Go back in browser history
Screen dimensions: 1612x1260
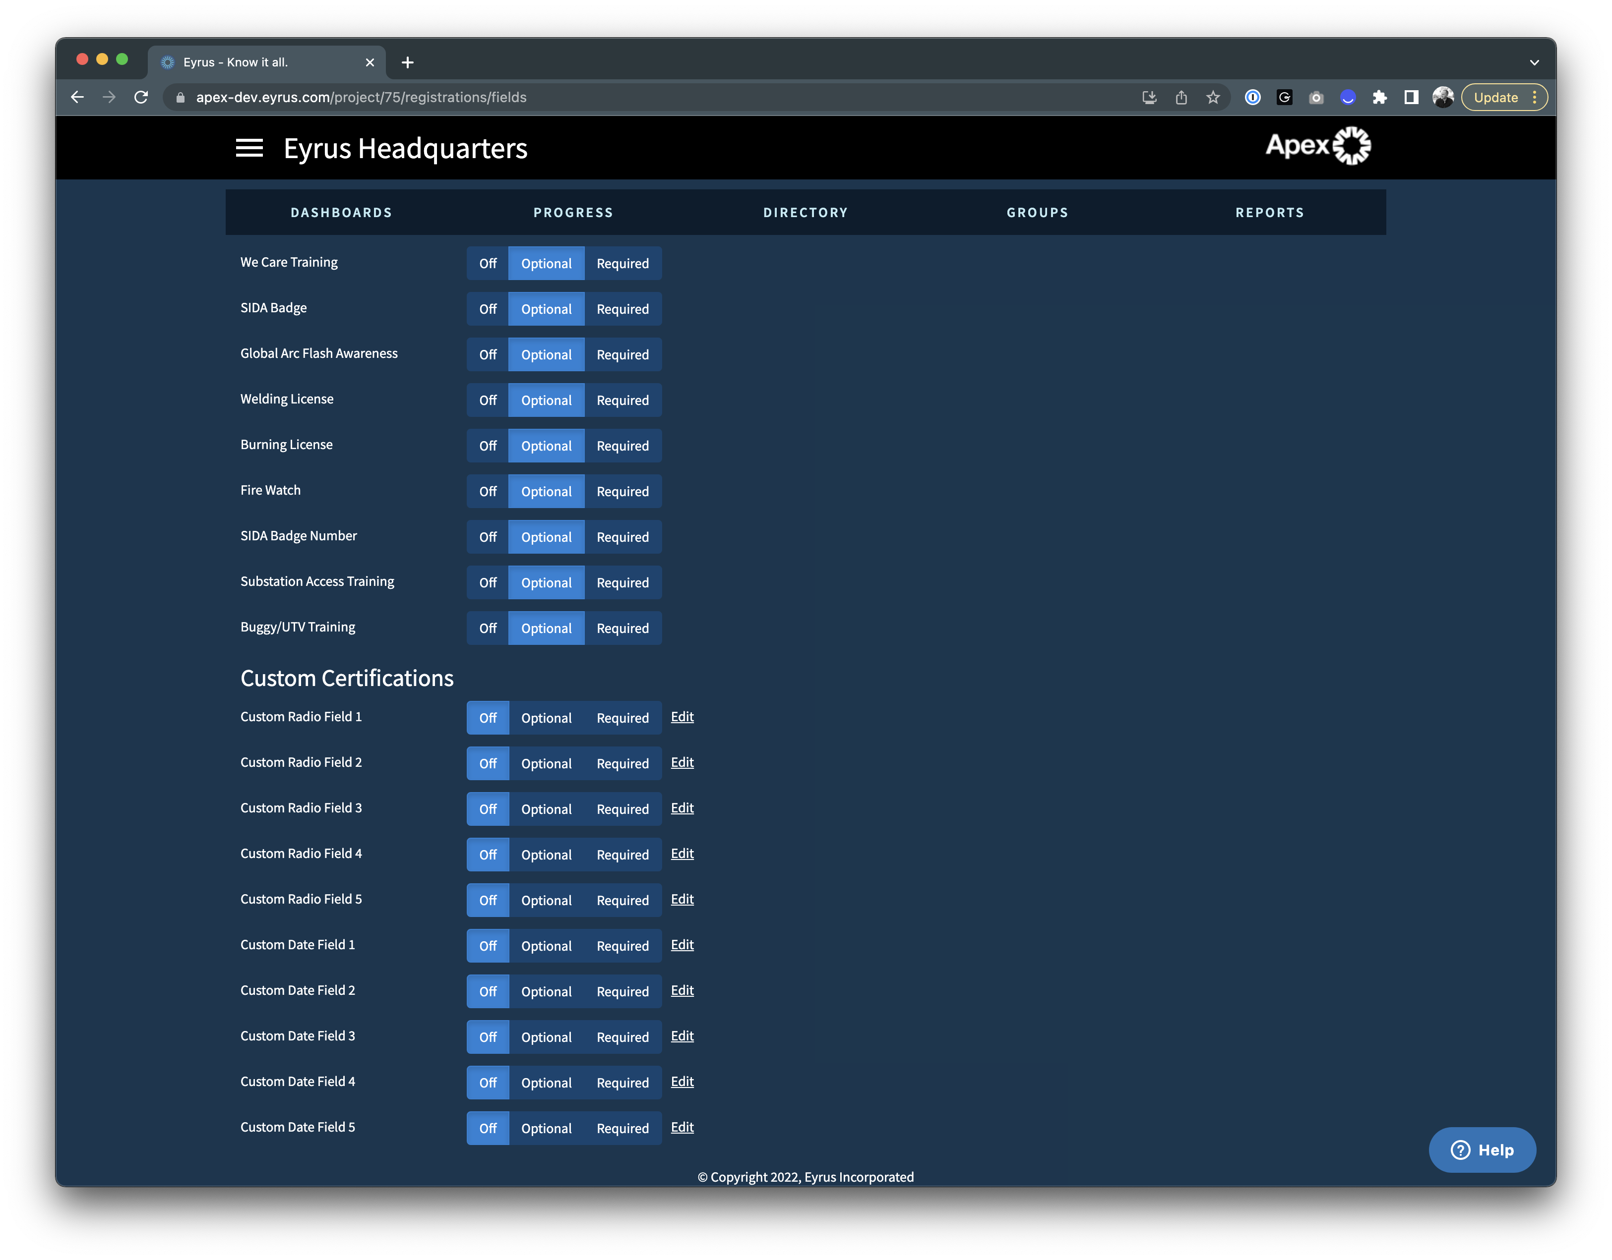tap(77, 97)
